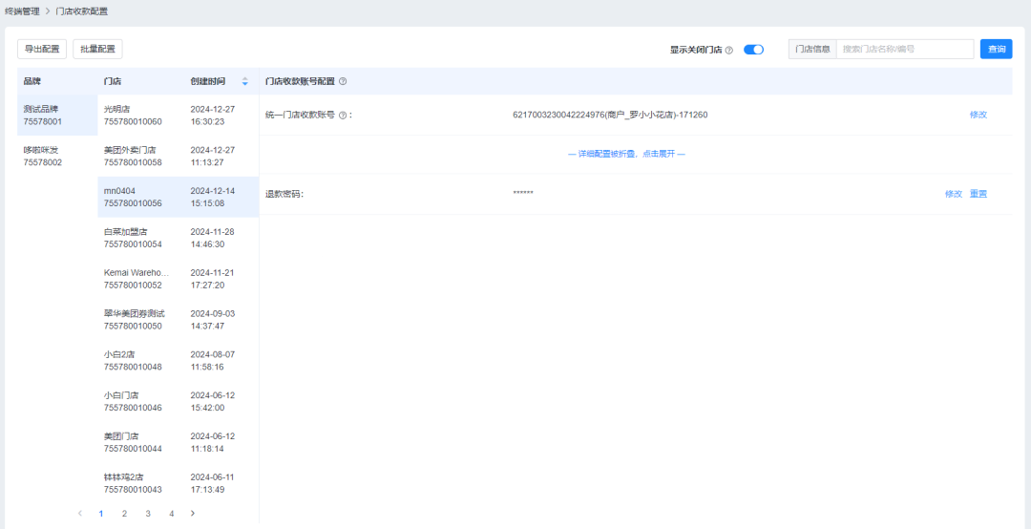
Task: Select store mn0404
Action: [x=179, y=197]
